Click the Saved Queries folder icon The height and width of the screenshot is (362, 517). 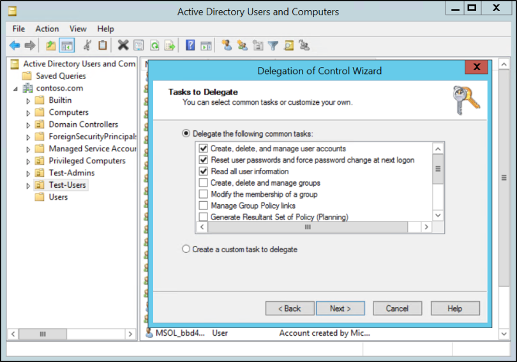pyautogui.click(x=27, y=76)
